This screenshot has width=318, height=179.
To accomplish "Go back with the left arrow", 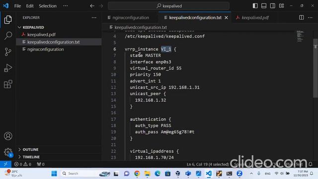I will 92,6.
